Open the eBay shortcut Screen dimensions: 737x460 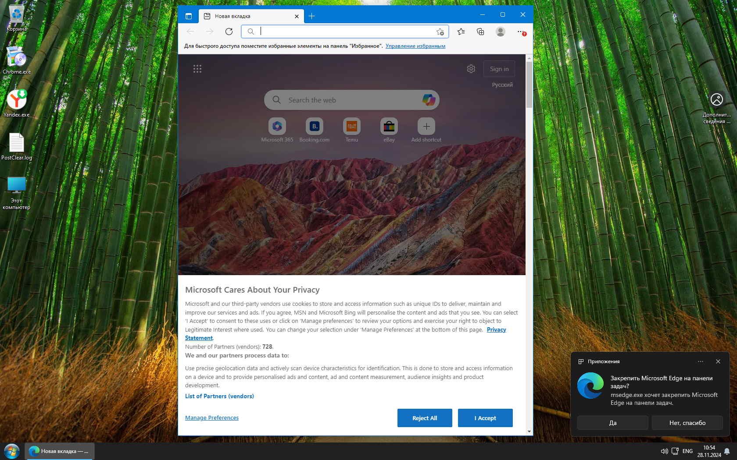coord(389,130)
